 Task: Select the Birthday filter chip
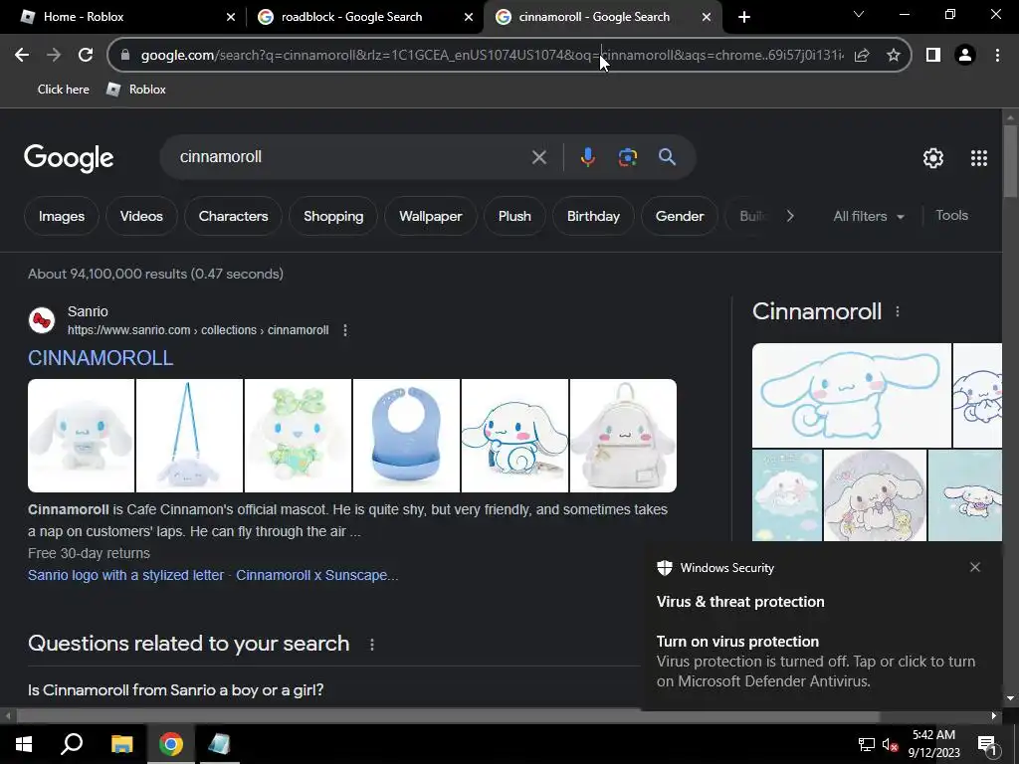[x=593, y=216]
